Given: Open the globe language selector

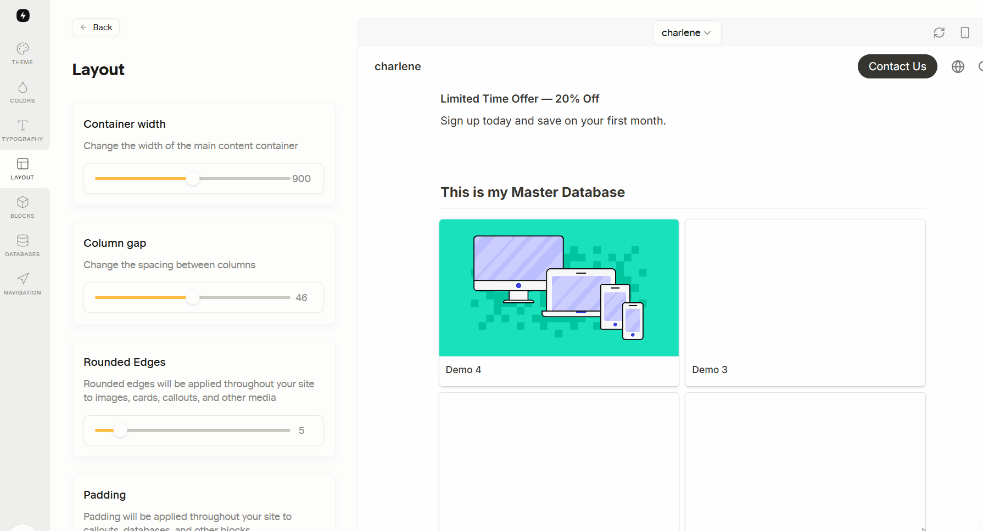Looking at the screenshot, I should click(958, 66).
